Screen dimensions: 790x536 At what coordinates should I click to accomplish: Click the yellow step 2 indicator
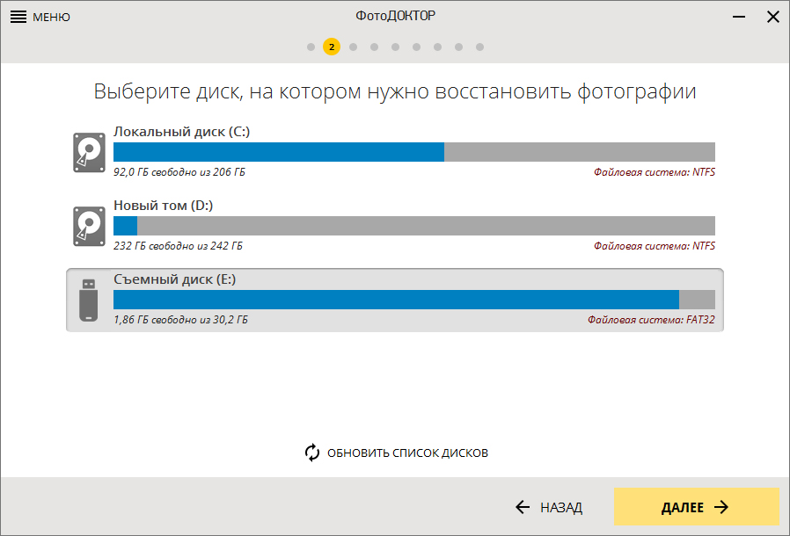tap(332, 47)
